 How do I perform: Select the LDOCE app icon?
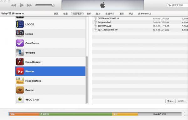click(20, 24)
